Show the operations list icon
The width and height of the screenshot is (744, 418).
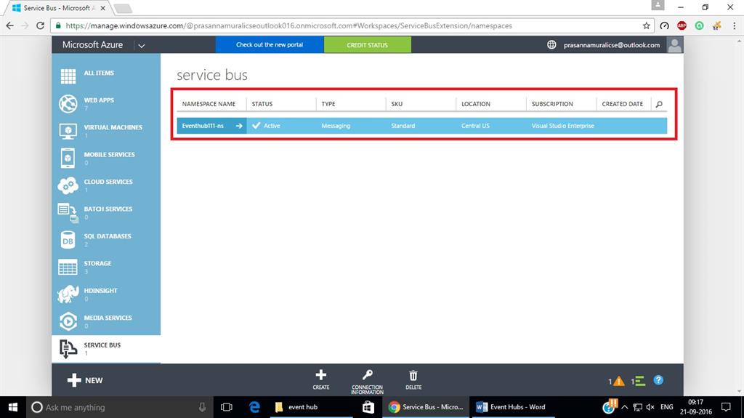(x=640, y=381)
